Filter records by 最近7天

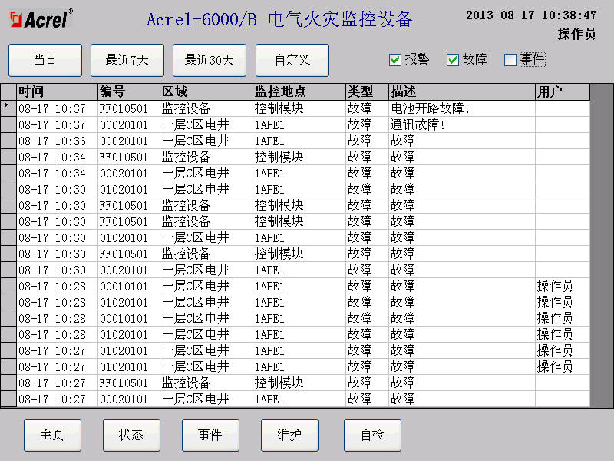pyautogui.click(x=127, y=60)
